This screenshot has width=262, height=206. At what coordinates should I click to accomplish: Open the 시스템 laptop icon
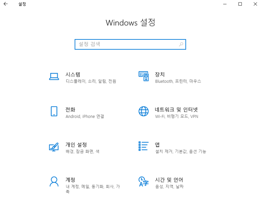point(54,76)
